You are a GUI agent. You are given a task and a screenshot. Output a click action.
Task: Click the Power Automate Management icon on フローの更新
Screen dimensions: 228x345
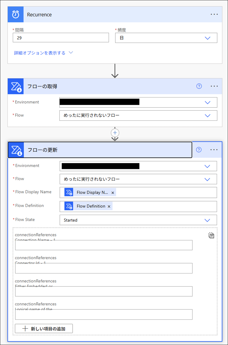16,150
